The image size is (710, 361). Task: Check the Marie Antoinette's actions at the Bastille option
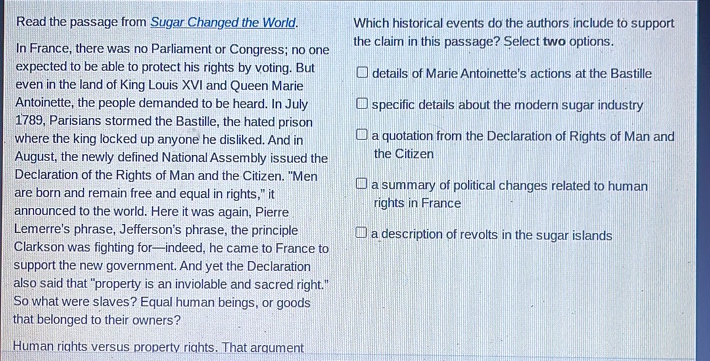click(x=362, y=74)
